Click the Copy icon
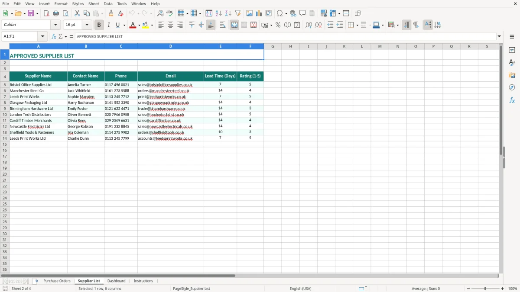Image resolution: width=520 pixels, height=292 pixels. click(87, 13)
